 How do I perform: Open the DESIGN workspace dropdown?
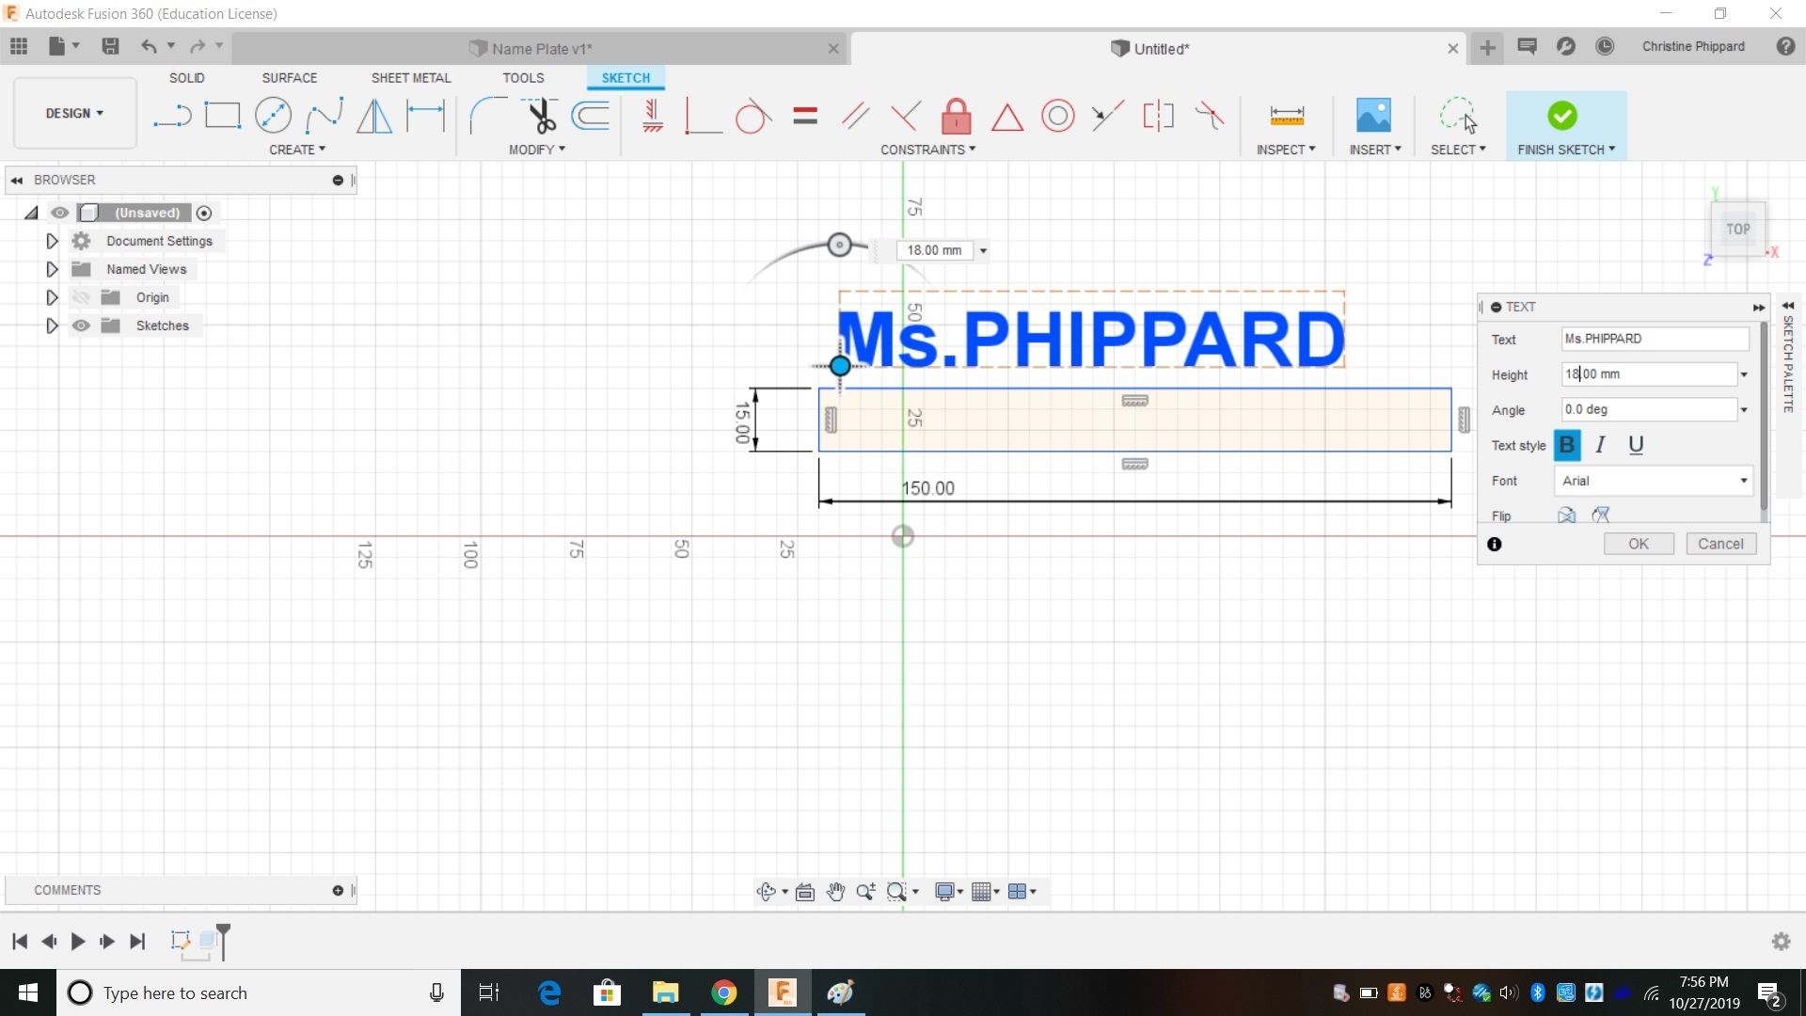pos(74,113)
